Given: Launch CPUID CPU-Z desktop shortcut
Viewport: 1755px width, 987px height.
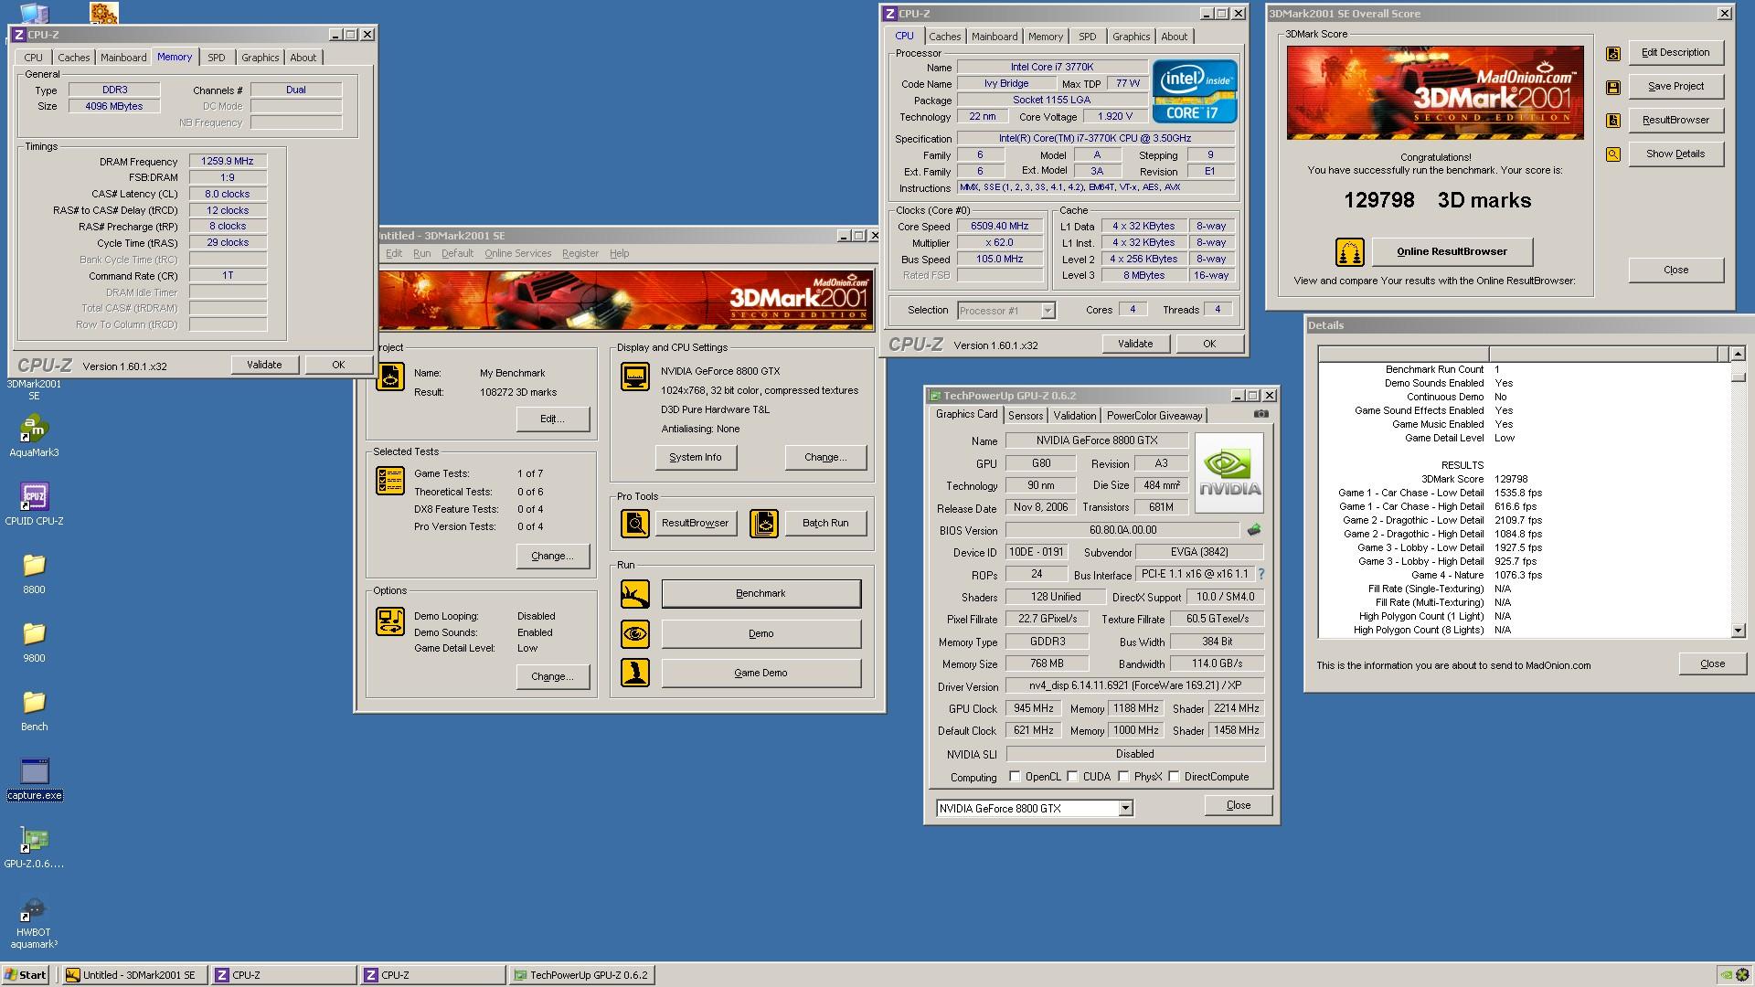Looking at the screenshot, I should point(34,504).
